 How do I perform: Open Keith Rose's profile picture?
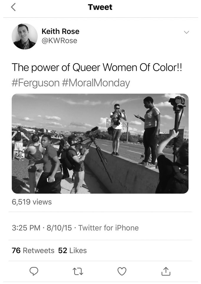click(25, 36)
